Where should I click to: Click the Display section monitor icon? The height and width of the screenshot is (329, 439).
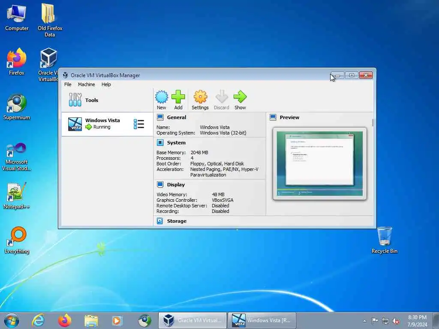160,184
